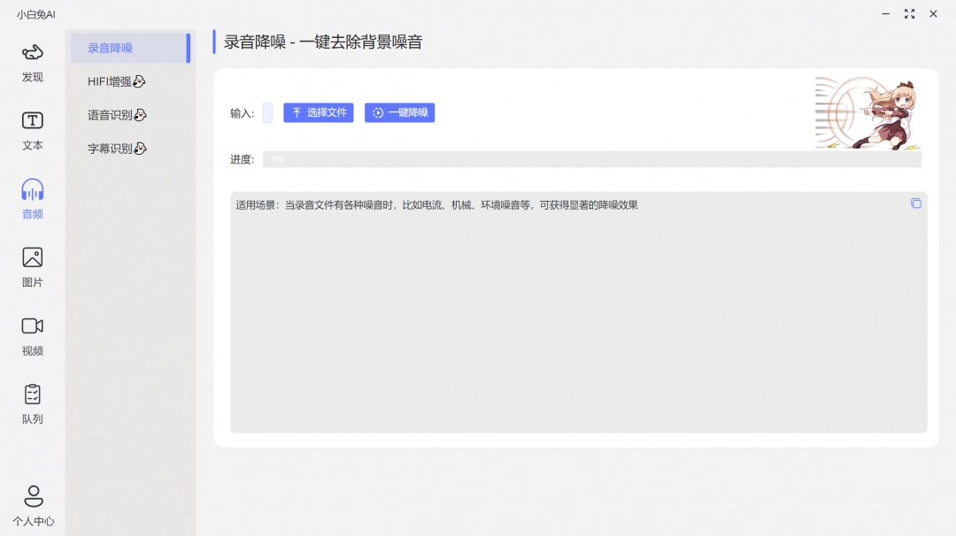Open the 发现 (Discover) panel

click(32, 62)
